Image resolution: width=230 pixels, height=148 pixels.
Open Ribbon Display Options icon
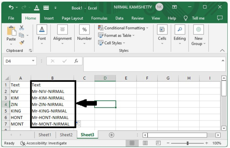174,7
